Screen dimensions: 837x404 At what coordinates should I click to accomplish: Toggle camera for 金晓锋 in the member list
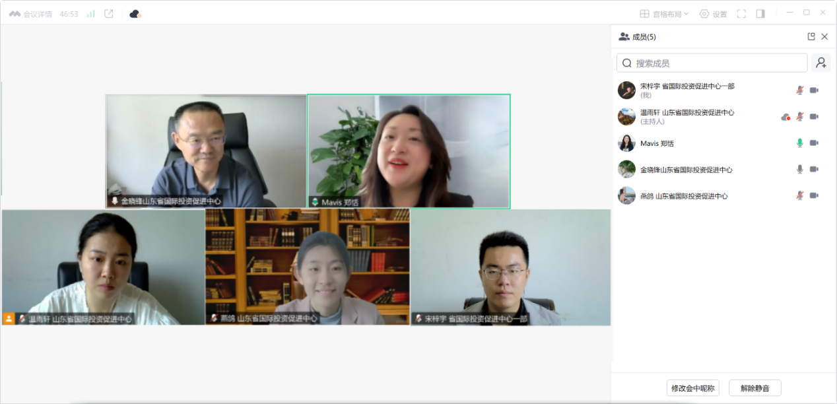pos(814,170)
